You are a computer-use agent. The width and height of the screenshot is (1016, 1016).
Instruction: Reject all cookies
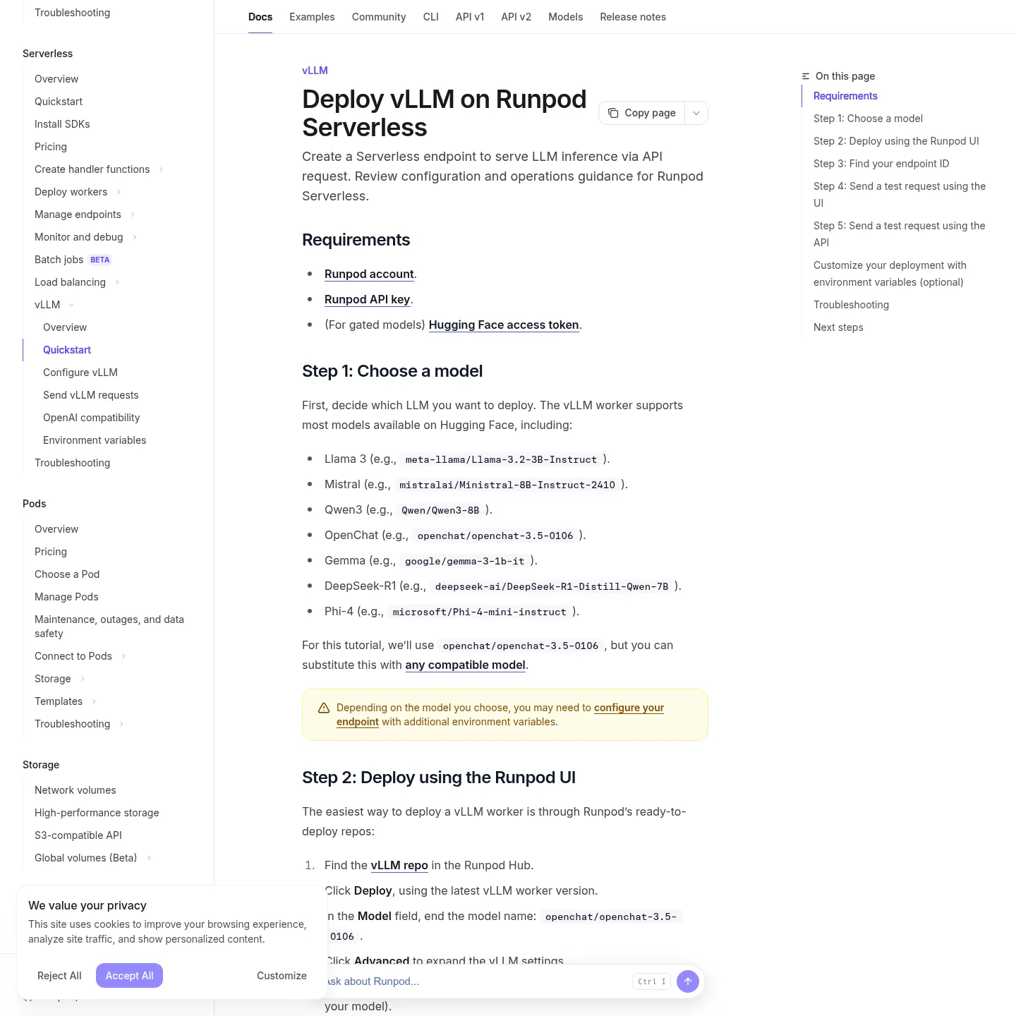coord(59,976)
